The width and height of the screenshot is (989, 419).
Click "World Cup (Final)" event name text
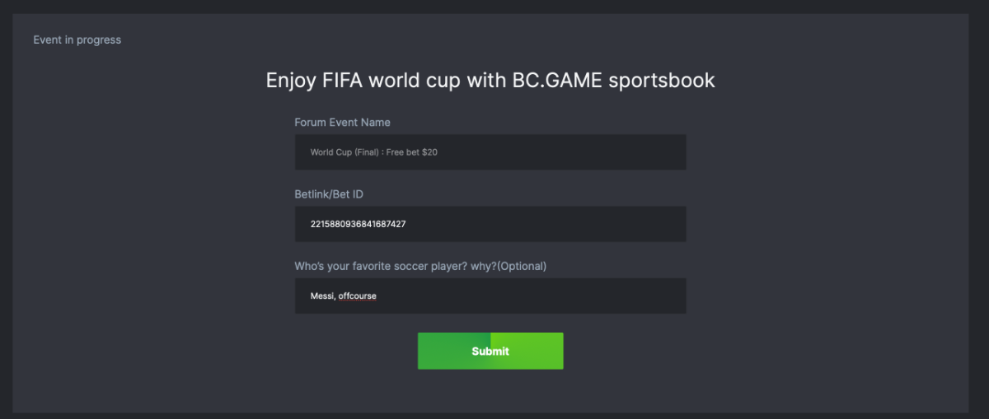coord(344,152)
